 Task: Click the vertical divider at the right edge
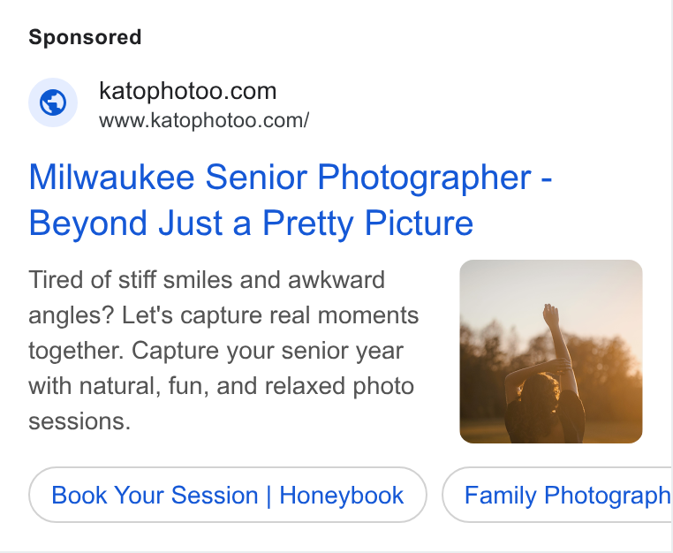pos(670,275)
